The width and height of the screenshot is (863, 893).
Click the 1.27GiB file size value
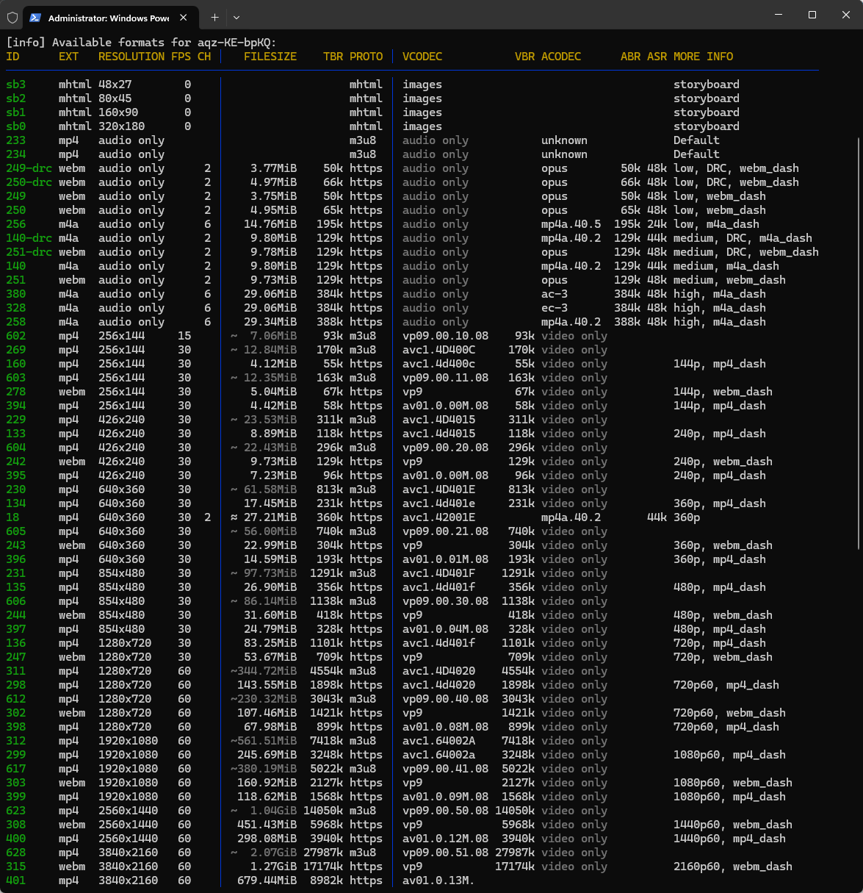coord(274,867)
